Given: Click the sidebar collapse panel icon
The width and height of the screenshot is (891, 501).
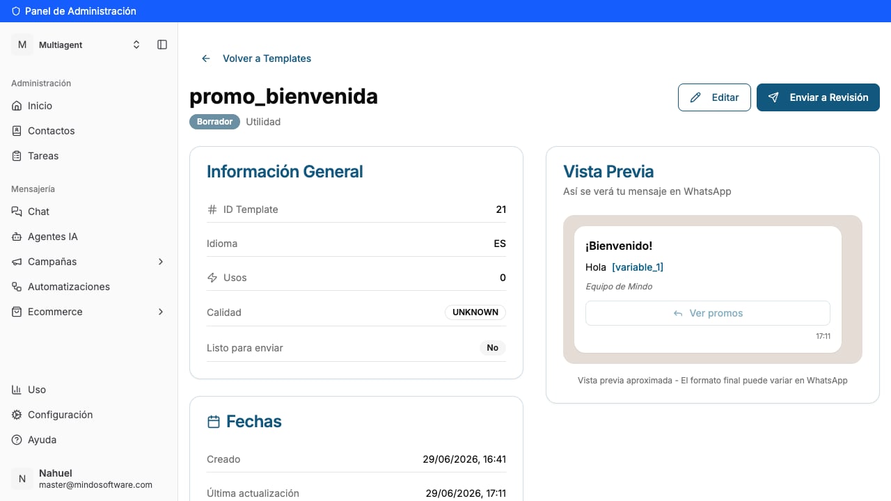Looking at the screenshot, I should pyautogui.click(x=162, y=45).
